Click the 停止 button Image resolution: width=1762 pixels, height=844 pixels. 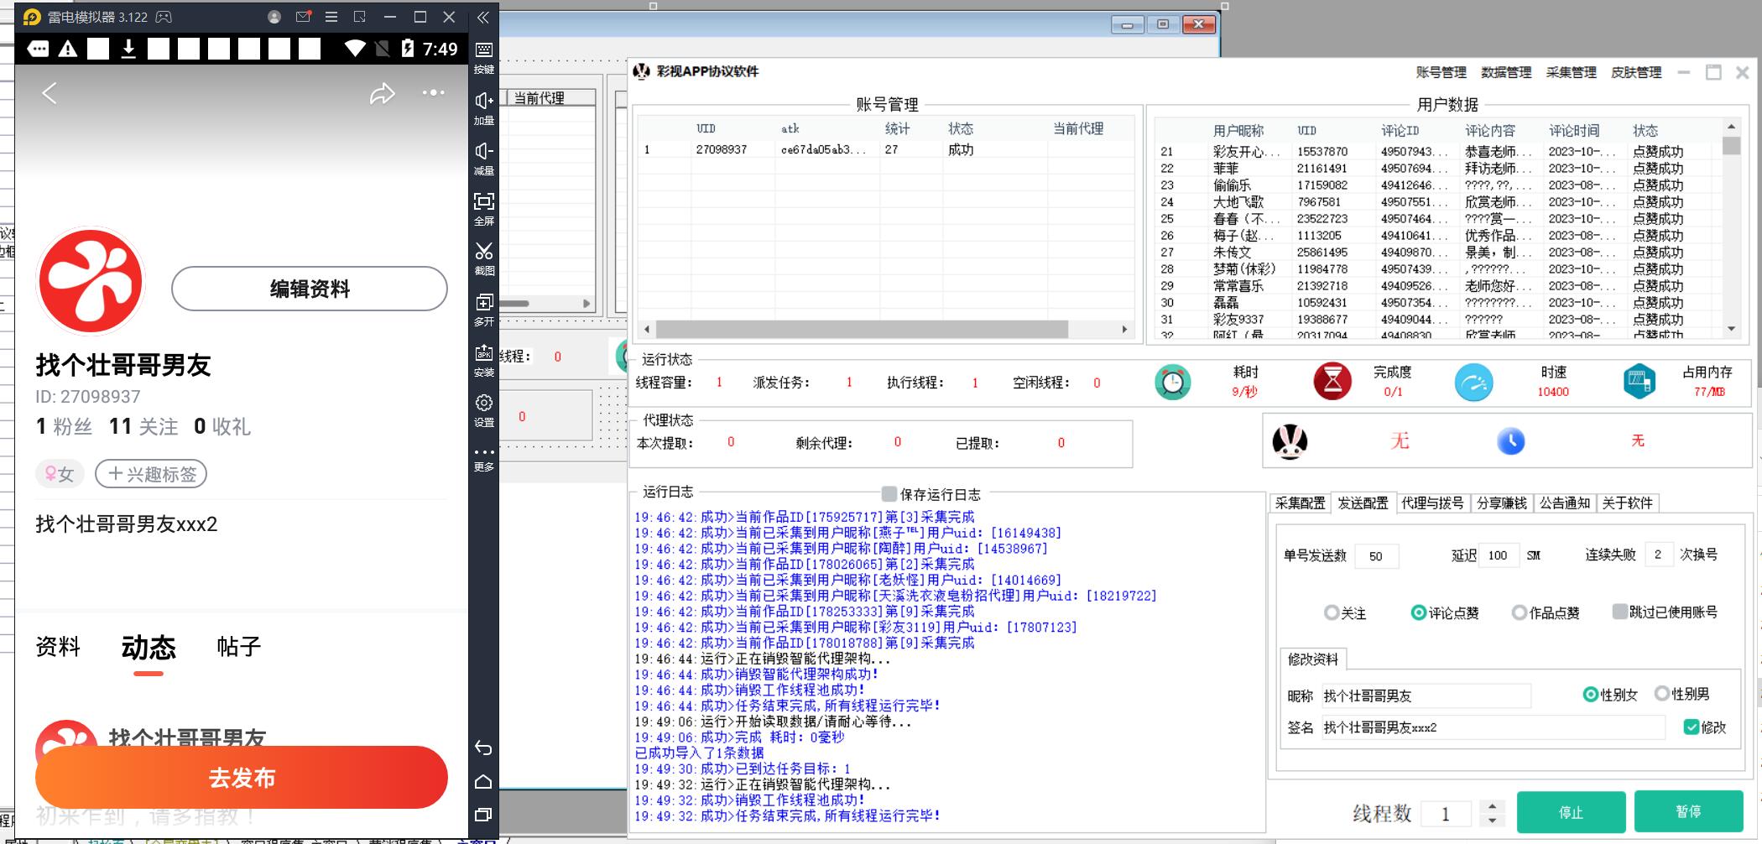tap(1570, 812)
